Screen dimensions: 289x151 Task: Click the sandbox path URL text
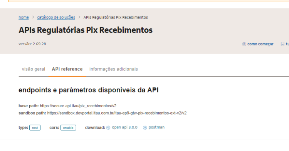coord(117,113)
